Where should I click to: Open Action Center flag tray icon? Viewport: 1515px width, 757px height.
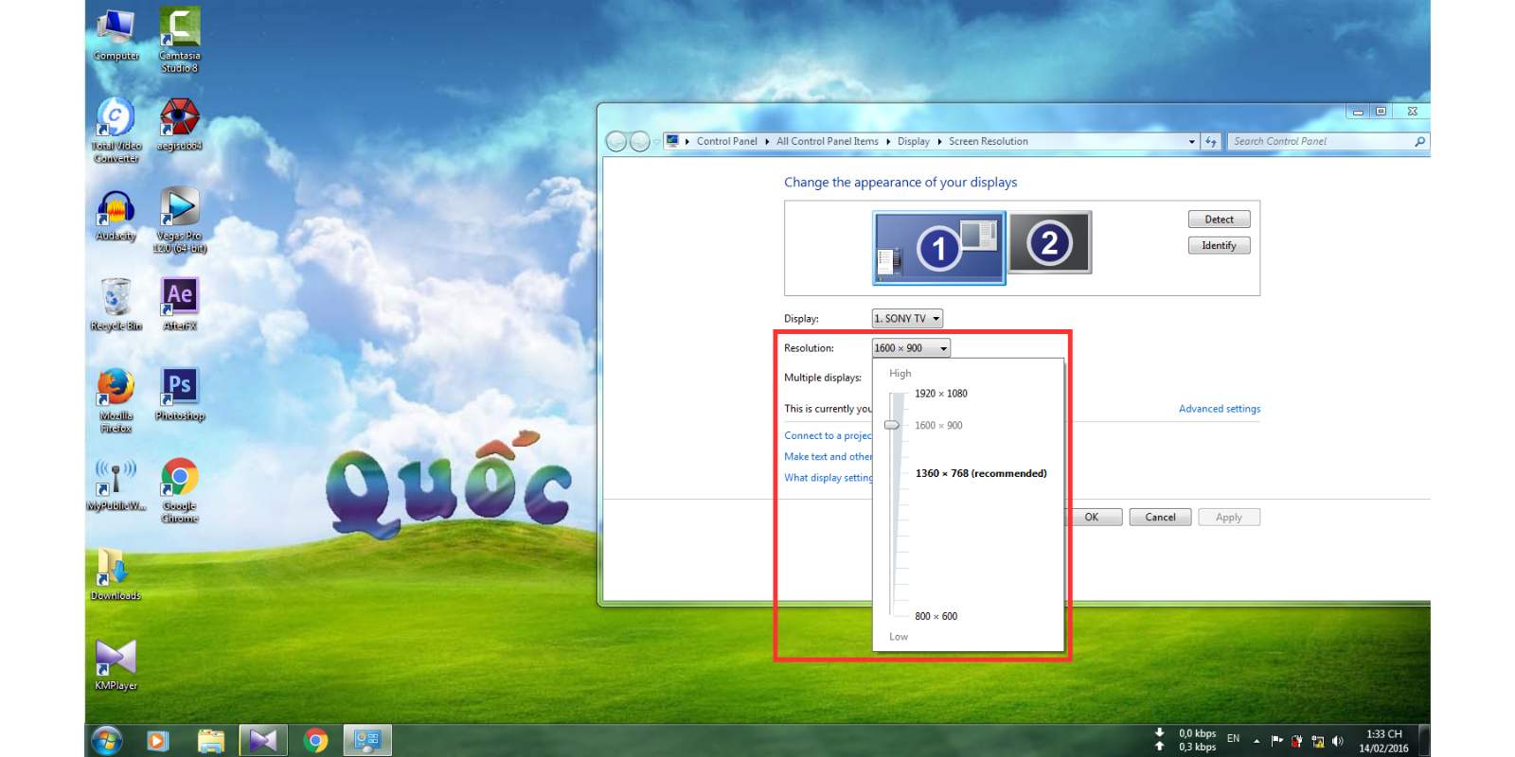click(1277, 741)
